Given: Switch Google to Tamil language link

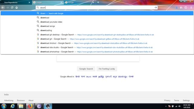Looking at the screenshot, I should [101, 77].
